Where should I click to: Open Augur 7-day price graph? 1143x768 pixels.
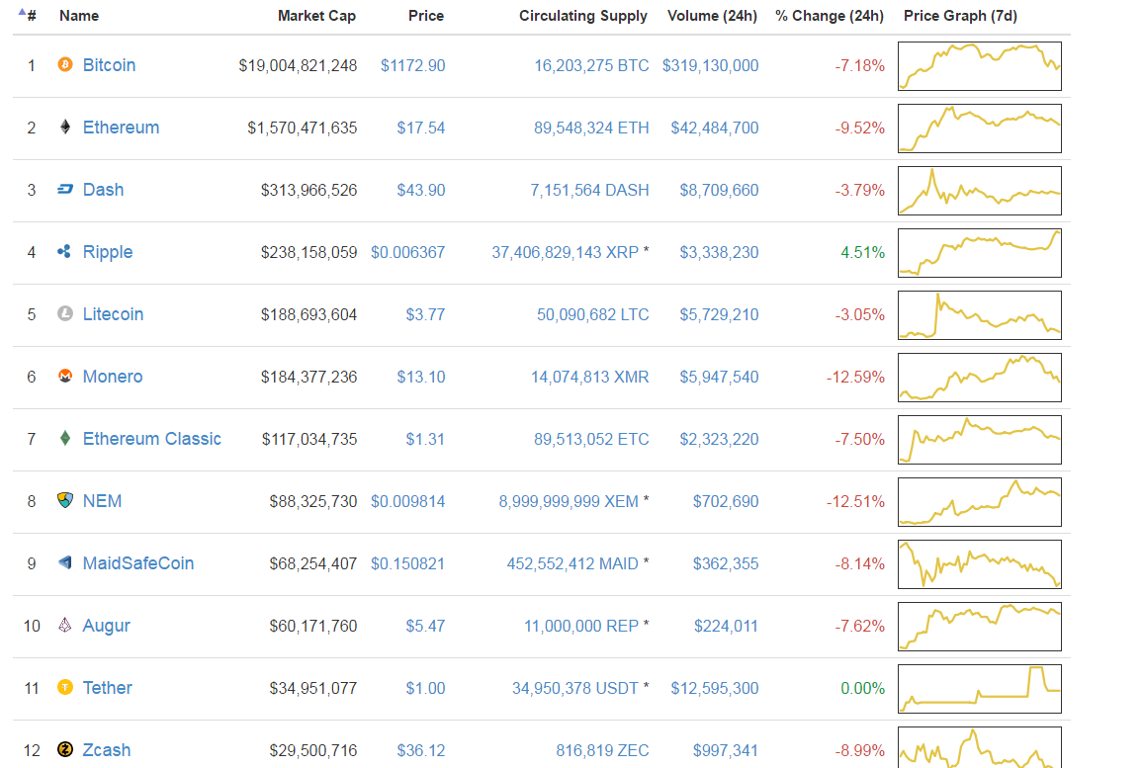980,627
